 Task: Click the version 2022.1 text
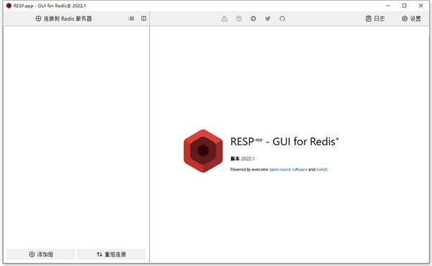coord(243,159)
